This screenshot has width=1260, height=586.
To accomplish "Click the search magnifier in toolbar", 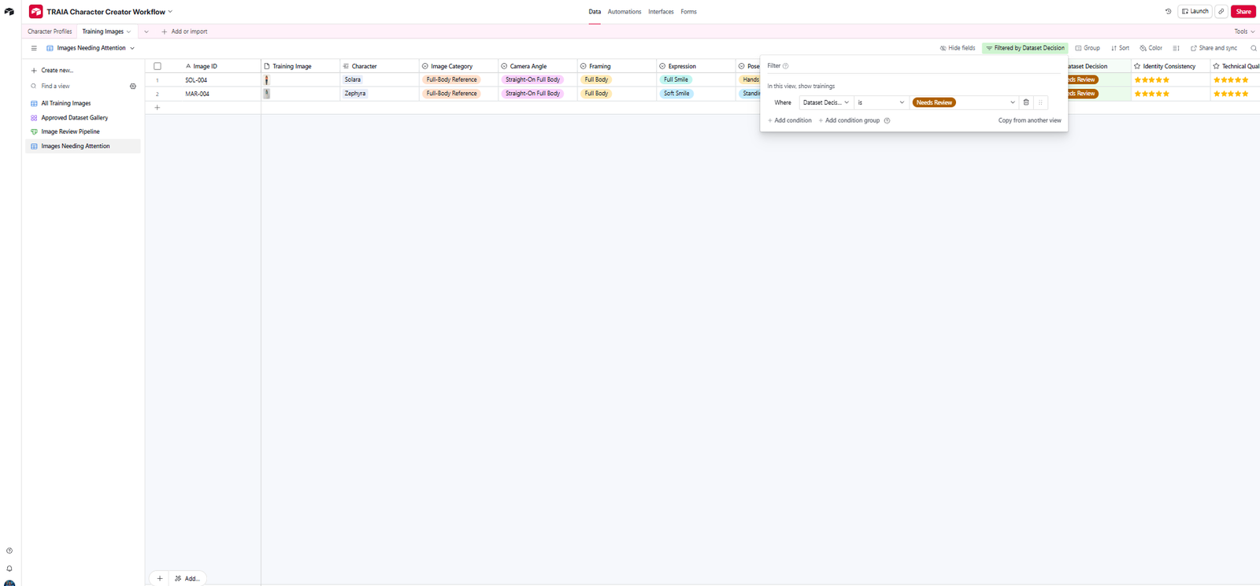I will pyautogui.click(x=1254, y=48).
